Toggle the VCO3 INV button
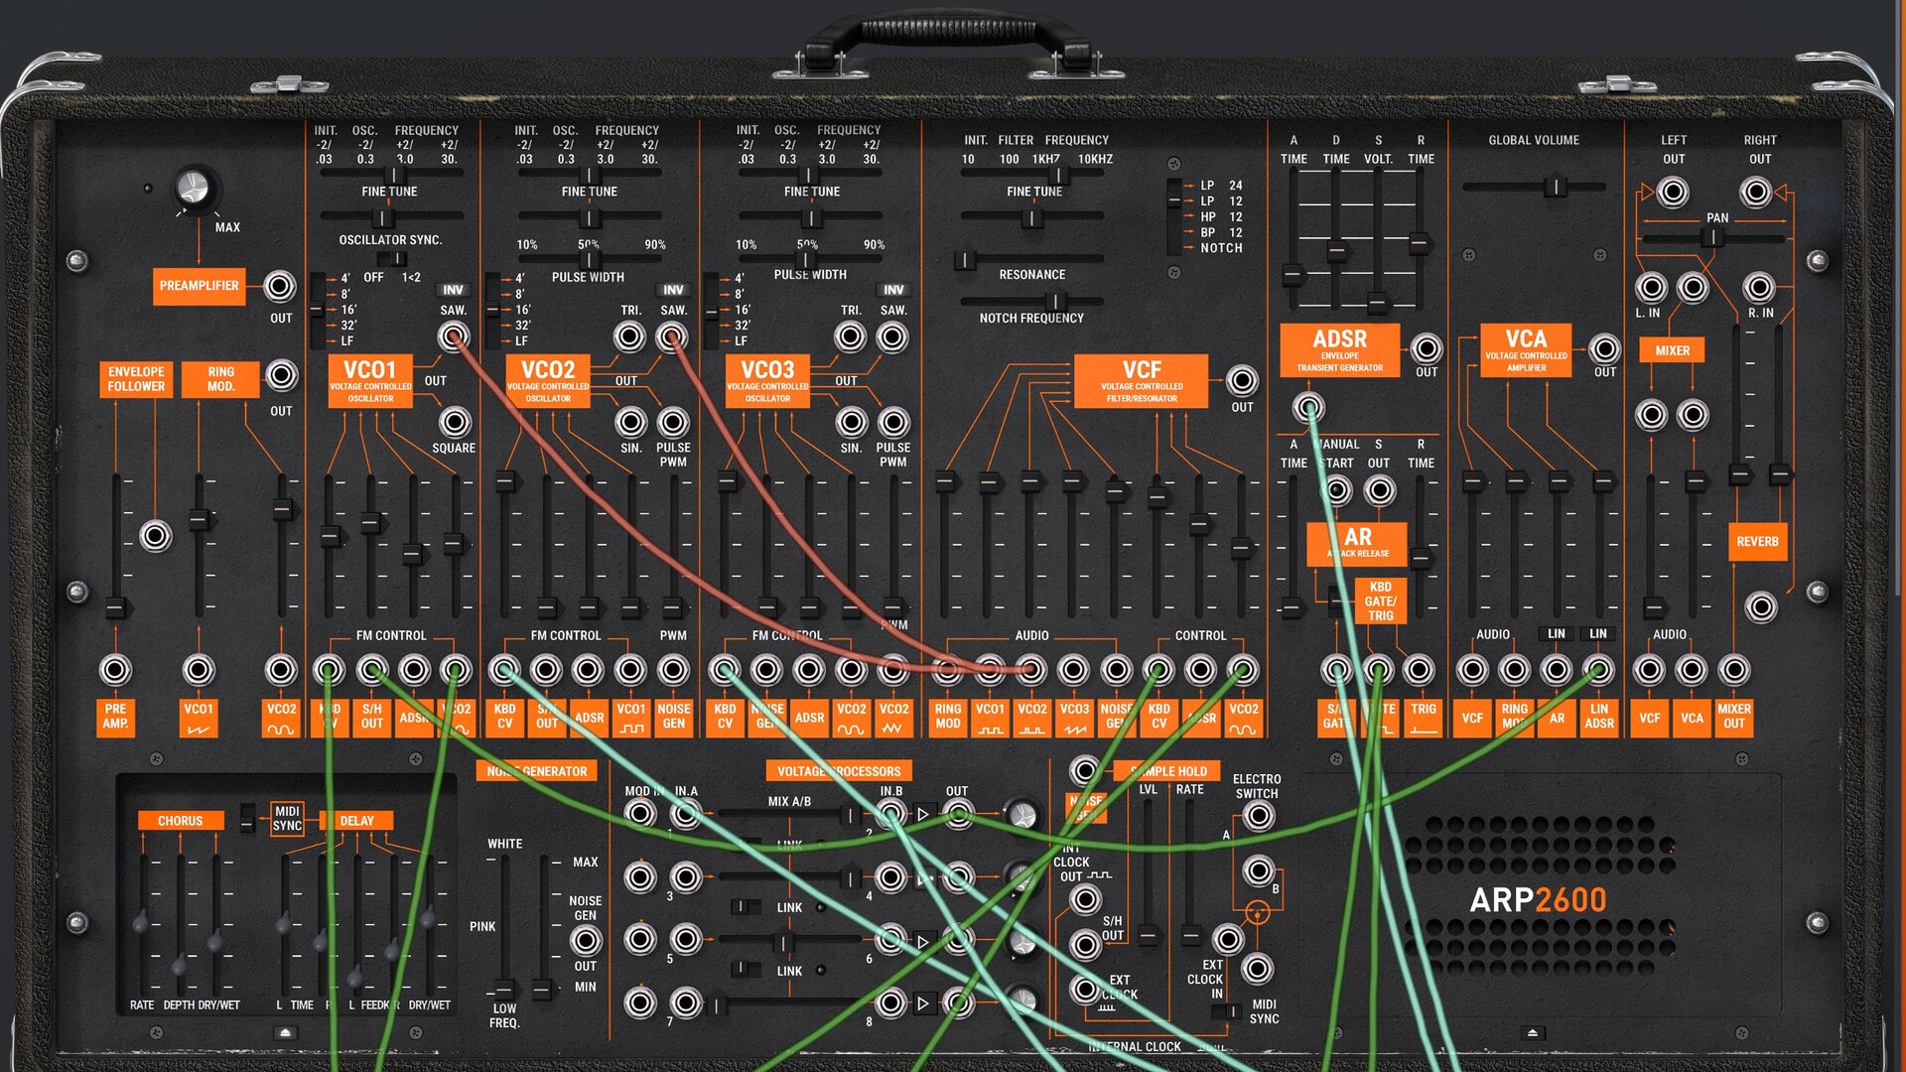The height and width of the screenshot is (1072, 1906). point(893,290)
